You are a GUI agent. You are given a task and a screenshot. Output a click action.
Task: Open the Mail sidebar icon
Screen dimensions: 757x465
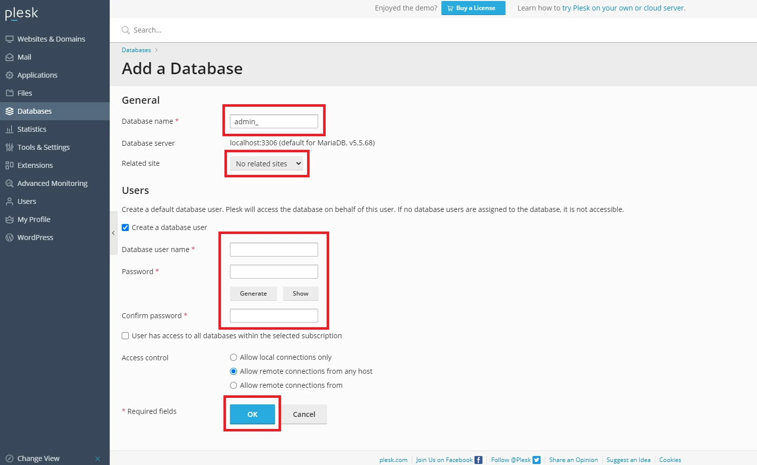coord(10,57)
